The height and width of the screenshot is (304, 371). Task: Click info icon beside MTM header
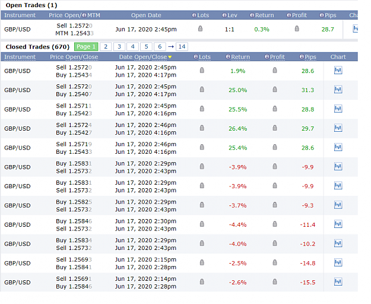point(84,15)
